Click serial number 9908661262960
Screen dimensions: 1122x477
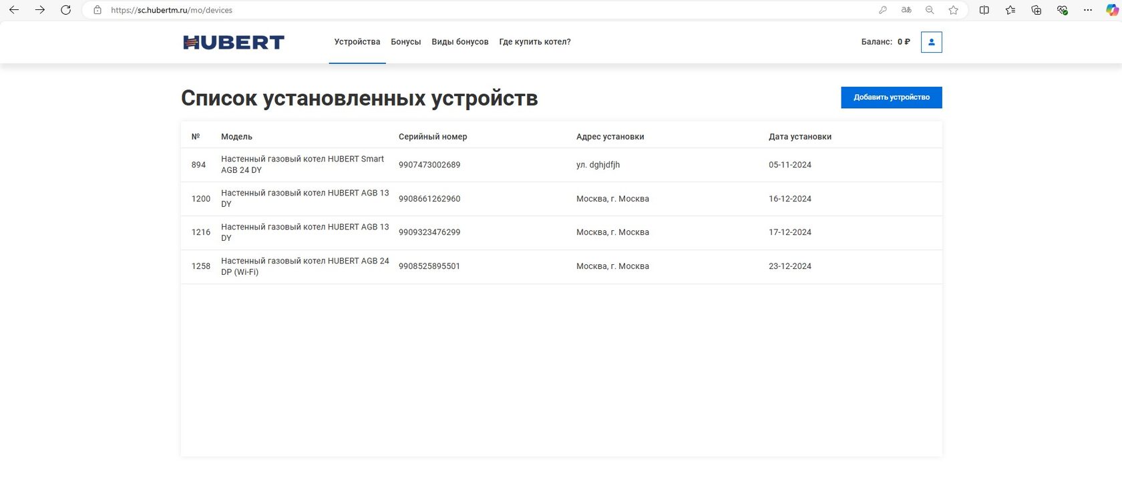pos(429,199)
